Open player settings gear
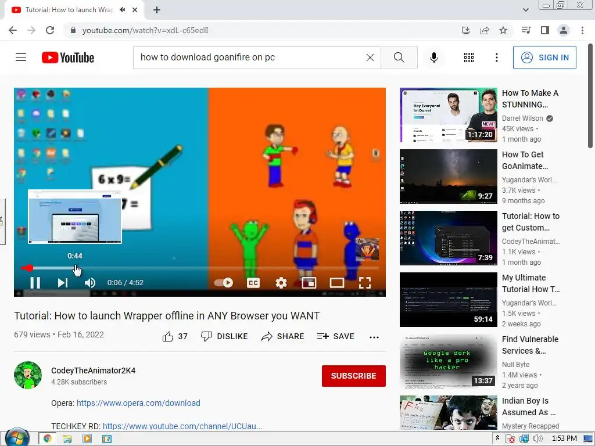Viewport: 595px width, 446px height. [281, 283]
